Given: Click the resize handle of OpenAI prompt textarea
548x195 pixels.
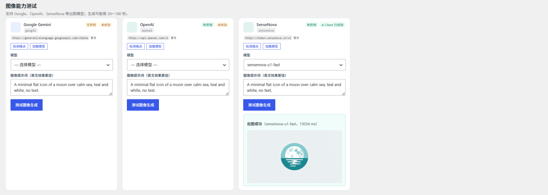Looking at the screenshot, I should click(227, 93).
